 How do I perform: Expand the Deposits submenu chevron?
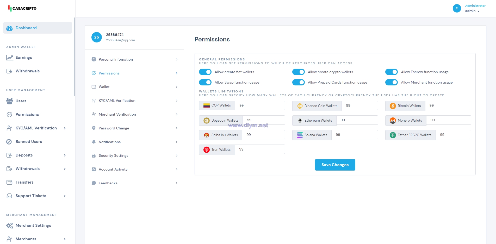(x=65, y=155)
